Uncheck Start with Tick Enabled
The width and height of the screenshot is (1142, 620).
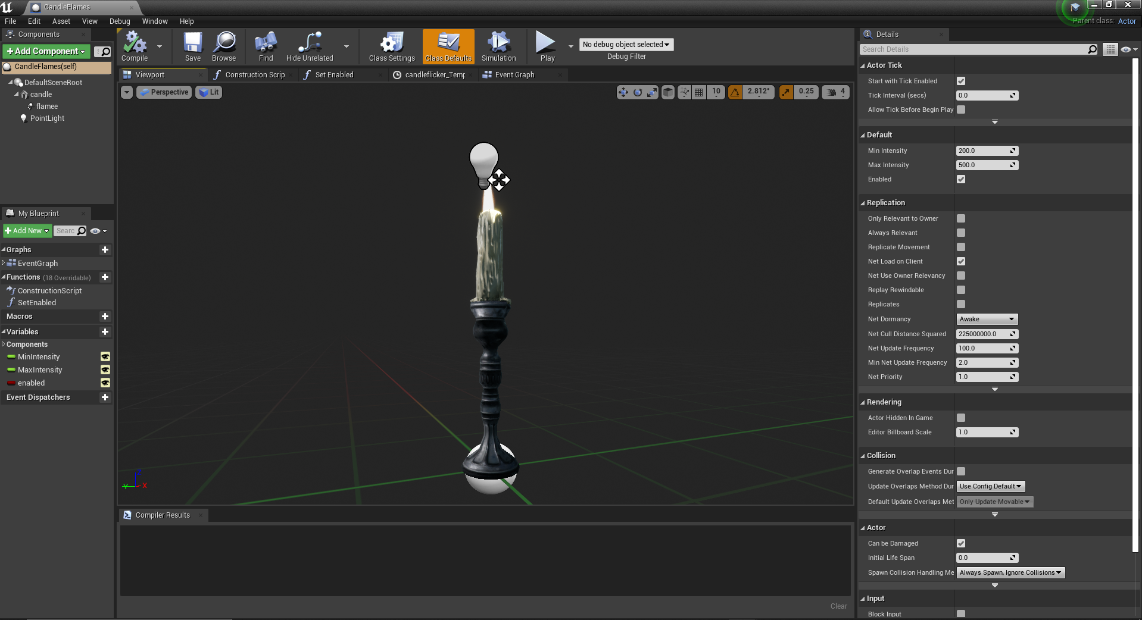coord(961,81)
